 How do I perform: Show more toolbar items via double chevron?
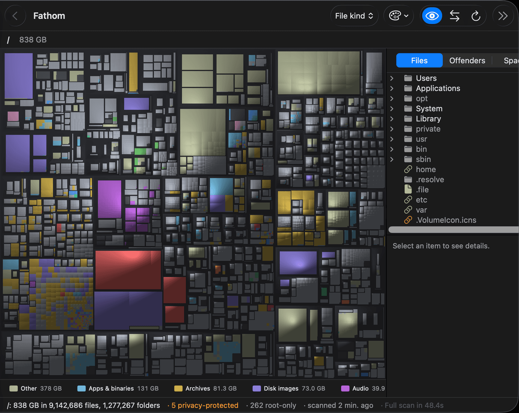click(503, 16)
